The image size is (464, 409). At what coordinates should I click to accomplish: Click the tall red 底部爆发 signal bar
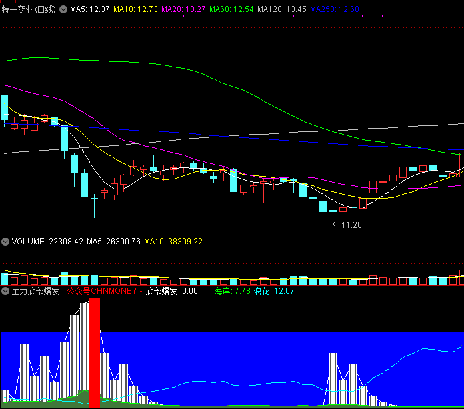(94, 354)
